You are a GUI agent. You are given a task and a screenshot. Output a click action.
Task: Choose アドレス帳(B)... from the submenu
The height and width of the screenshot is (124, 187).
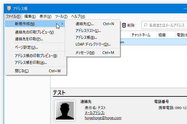[93, 38]
